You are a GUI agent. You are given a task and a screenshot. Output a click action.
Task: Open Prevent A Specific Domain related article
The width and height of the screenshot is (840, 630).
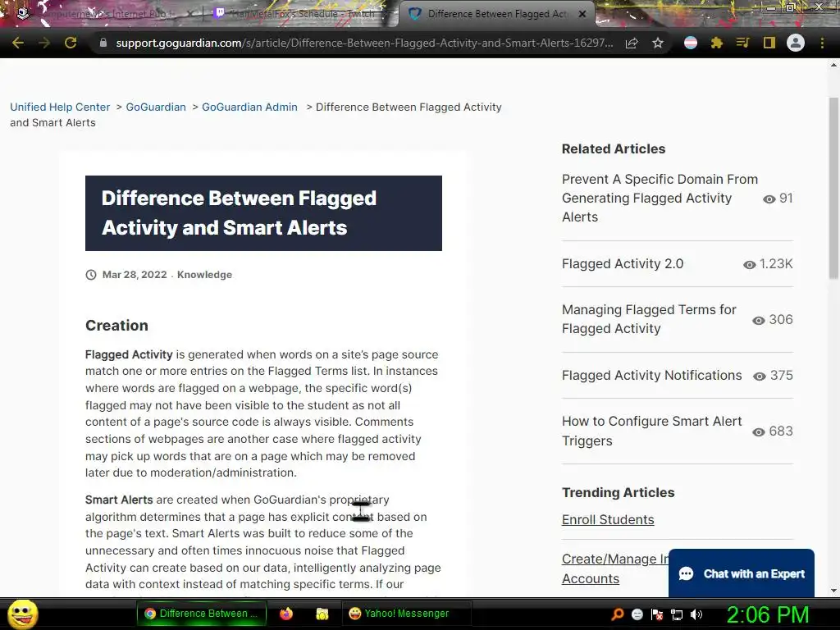660,199
